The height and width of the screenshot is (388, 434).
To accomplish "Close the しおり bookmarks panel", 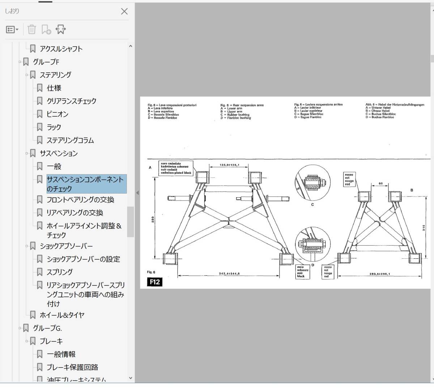I will coord(124,11).
